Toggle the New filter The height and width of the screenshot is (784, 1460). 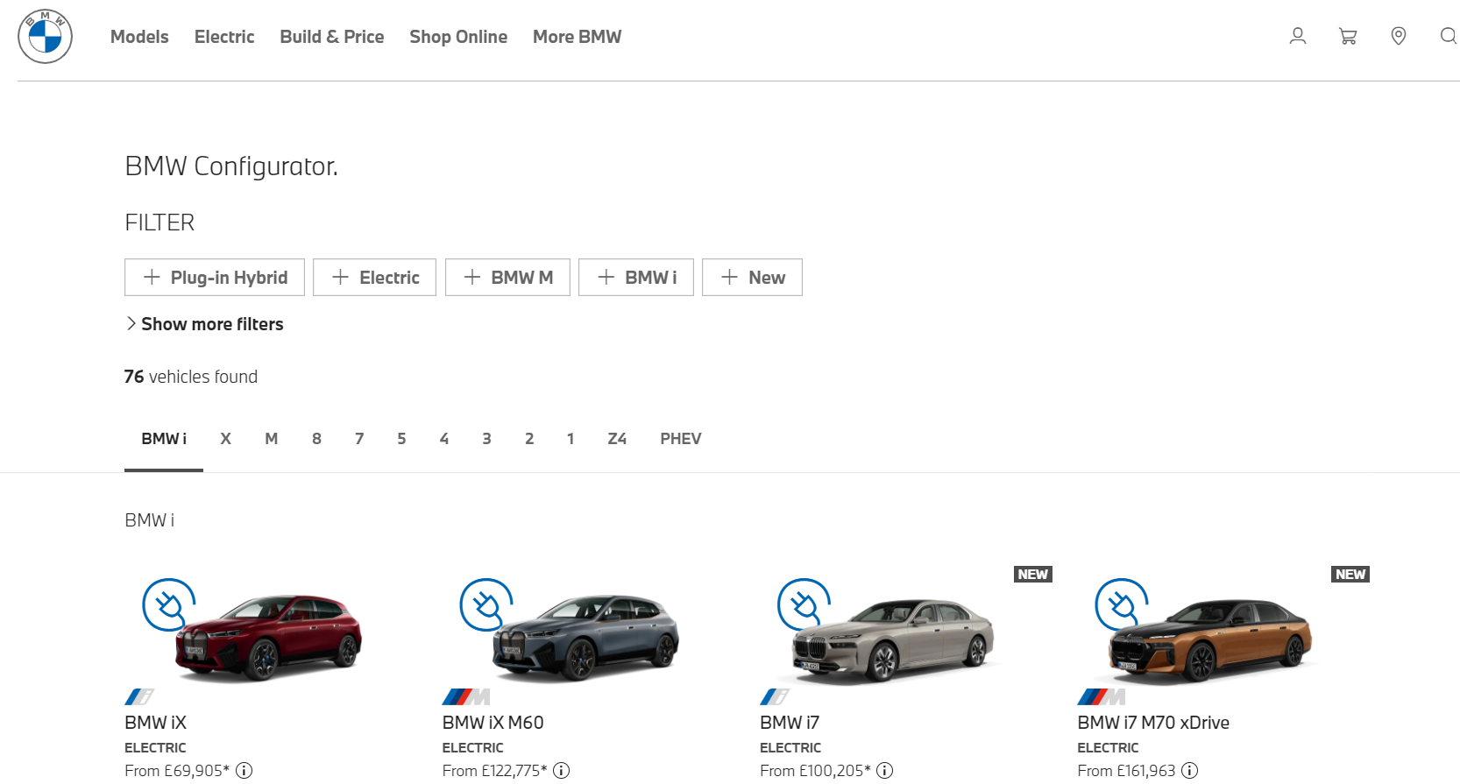(x=752, y=278)
